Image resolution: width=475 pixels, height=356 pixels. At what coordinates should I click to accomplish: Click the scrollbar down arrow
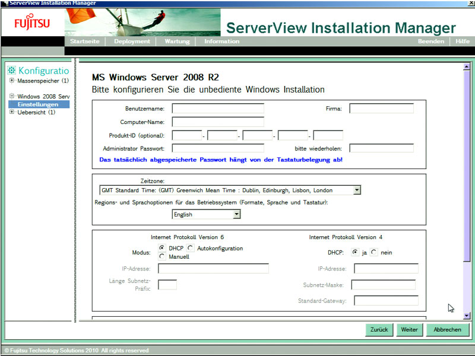(x=467, y=316)
